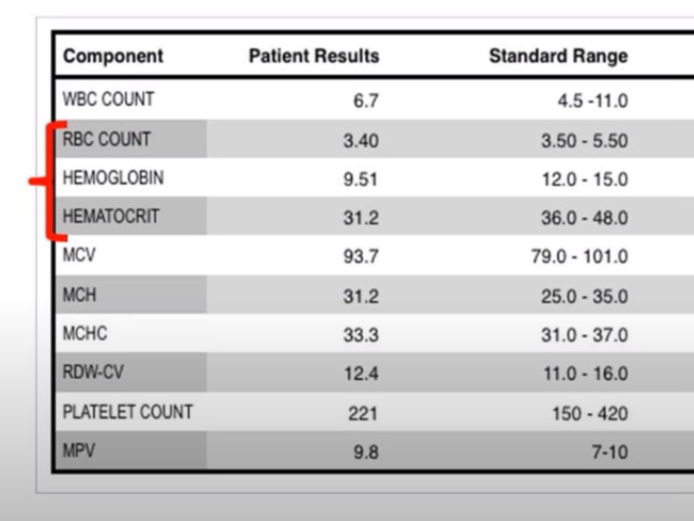
Task: Select the RDW-CV row label
Action: pos(93,372)
